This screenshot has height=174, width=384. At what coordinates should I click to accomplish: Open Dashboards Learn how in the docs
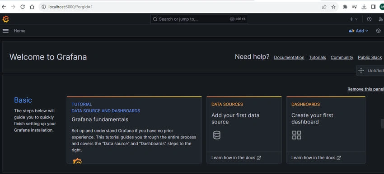(316, 158)
